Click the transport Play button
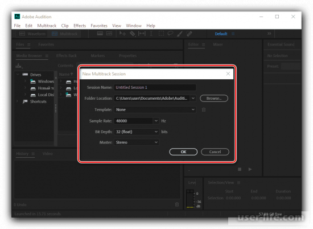Screen dimensions: 313x229 [x=250, y=169]
